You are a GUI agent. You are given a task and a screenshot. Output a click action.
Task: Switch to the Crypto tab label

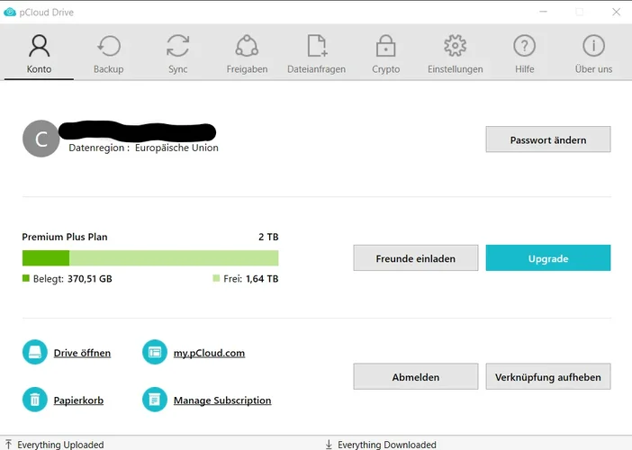coord(385,69)
